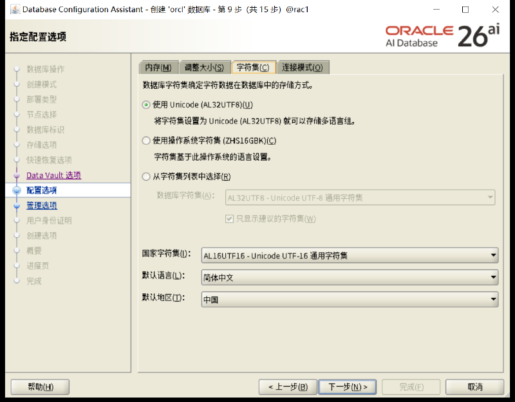Click the Oracle AI Database 26ai logo

(x=442, y=36)
